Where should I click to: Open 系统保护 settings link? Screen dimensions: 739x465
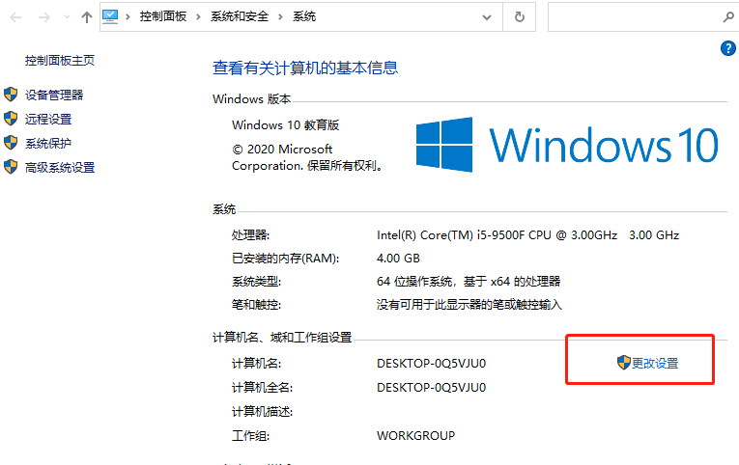(x=48, y=143)
